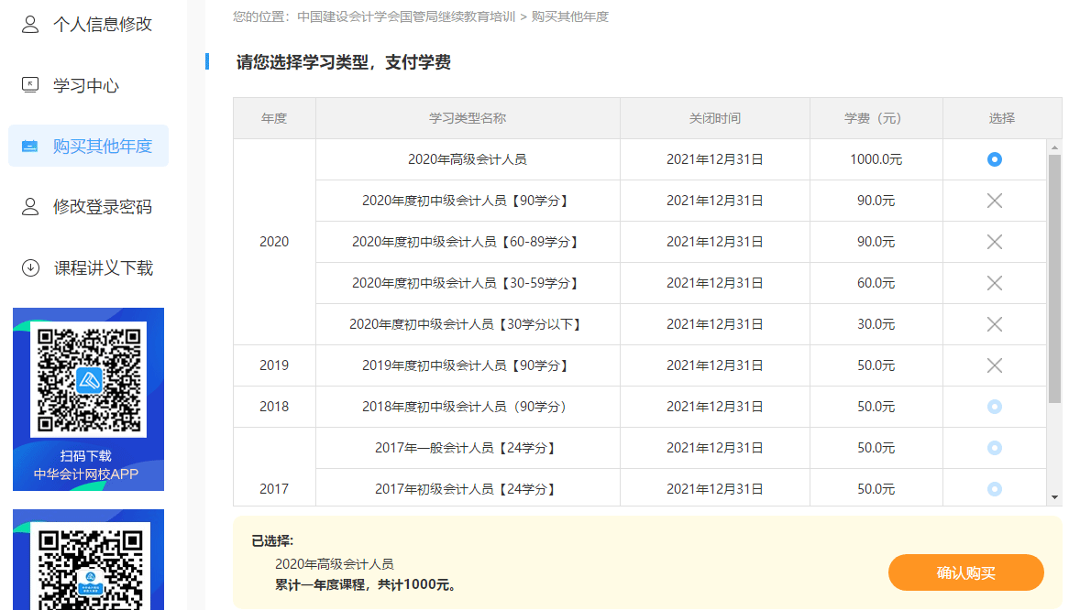
Task: Click the scrollbar down arrow in the table
Action: pos(1054,497)
